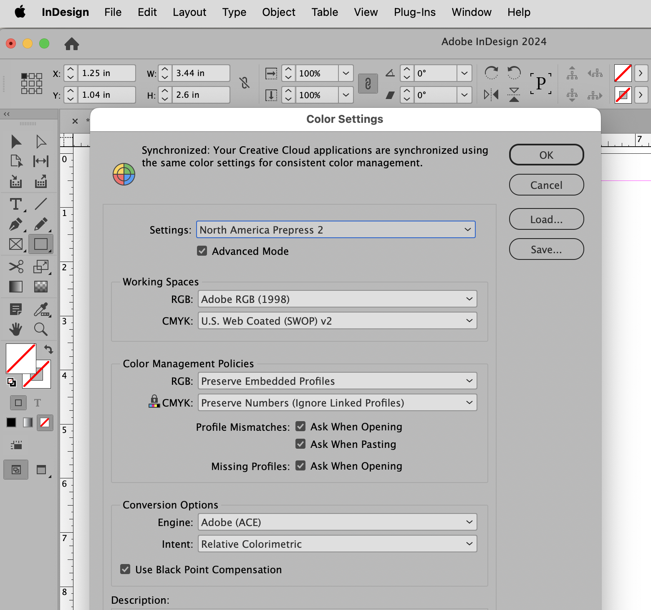The width and height of the screenshot is (651, 610).
Task: Click the OK button
Action: (546, 155)
